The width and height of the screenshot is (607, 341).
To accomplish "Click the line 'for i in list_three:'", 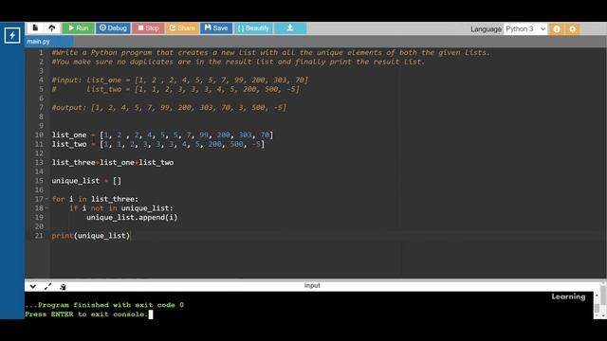I will (x=95, y=199).
